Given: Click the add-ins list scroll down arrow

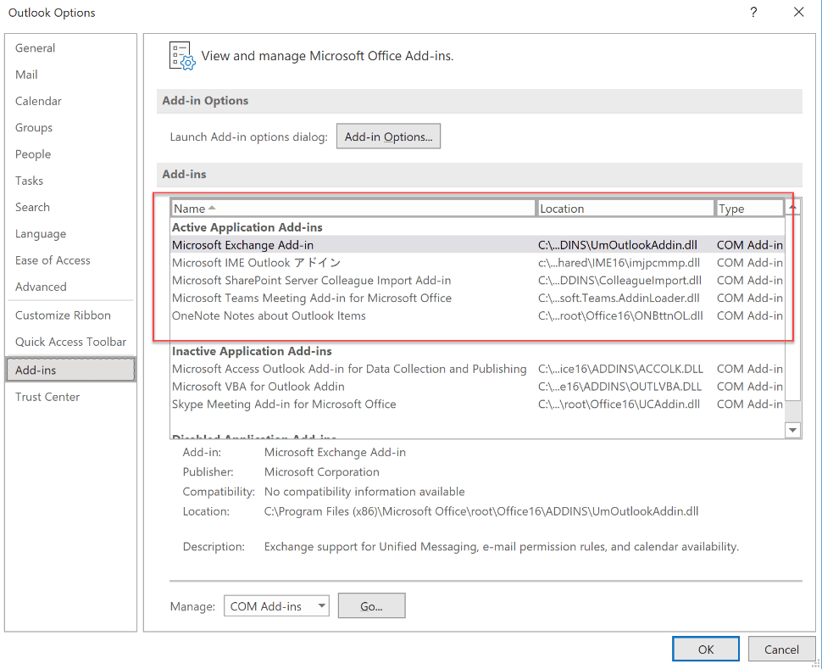Looking at the screenshot, I should click(x=792, y=430).
